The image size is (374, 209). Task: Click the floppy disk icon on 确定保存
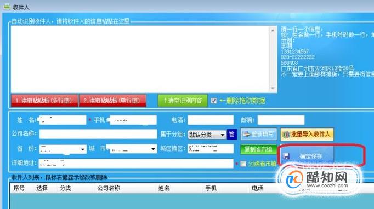(x=286, y=156)
